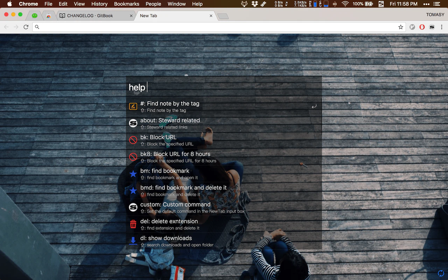Switch to the Chrome Web Store pinned tab
The image size is (448, 280).
49,16
